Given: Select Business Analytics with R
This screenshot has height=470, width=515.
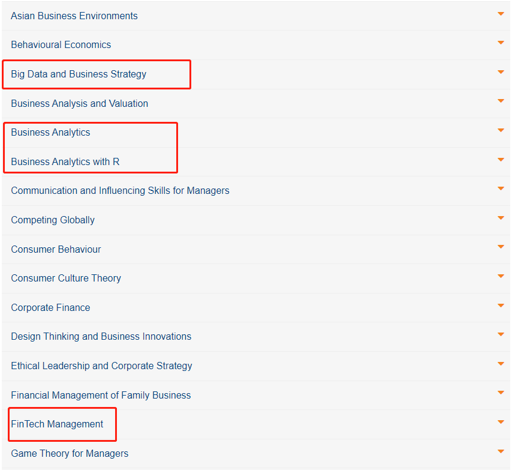Looking at the screenshot, I should click(65, 162).
